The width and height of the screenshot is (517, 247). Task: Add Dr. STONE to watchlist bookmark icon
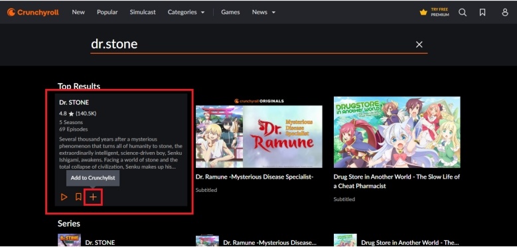pos(78,197)
